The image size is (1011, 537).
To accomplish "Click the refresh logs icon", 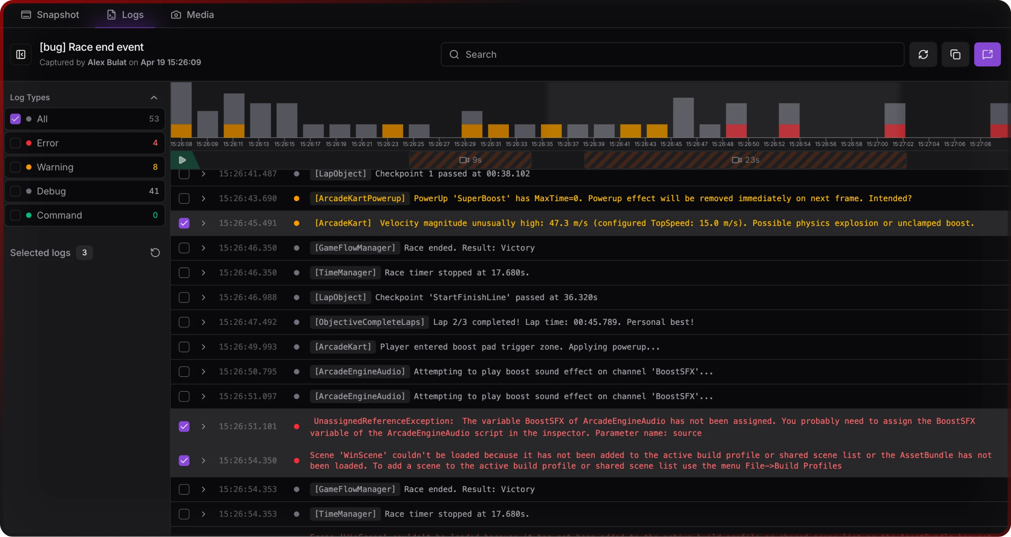I will coord(923,54).
